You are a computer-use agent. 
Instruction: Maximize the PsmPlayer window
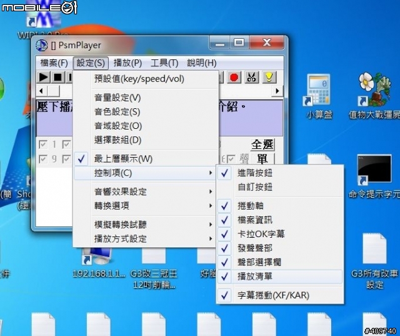click(x=239, y=43)
